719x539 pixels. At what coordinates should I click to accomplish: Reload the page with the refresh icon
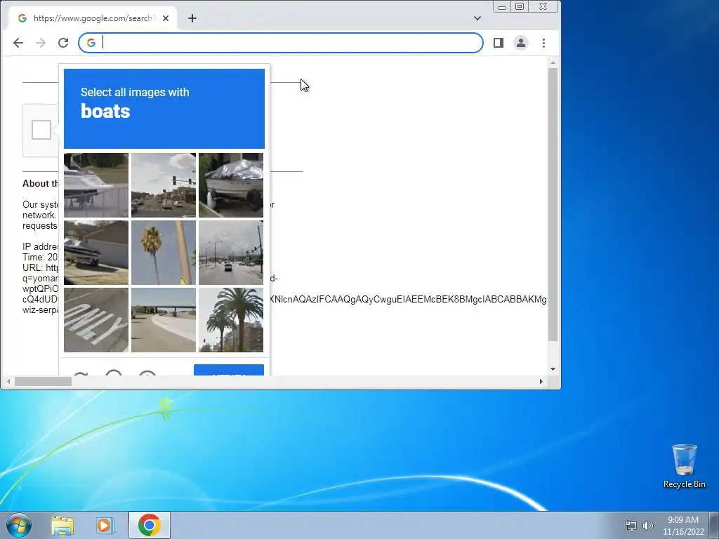point(63,43)
